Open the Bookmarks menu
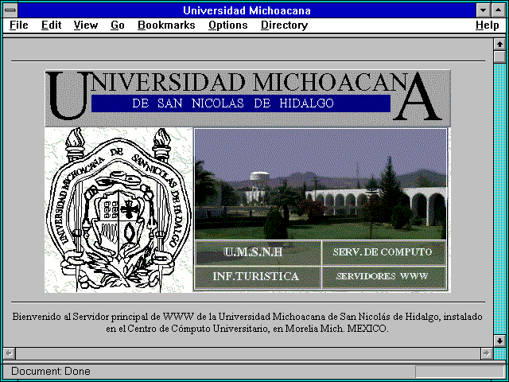This screenshot has width=509, height=382. click(166, 25)
